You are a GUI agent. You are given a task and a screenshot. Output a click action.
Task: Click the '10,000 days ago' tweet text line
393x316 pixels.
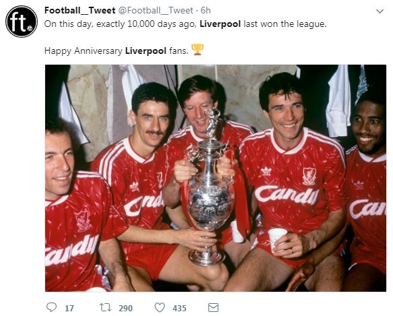click(185, 24)
